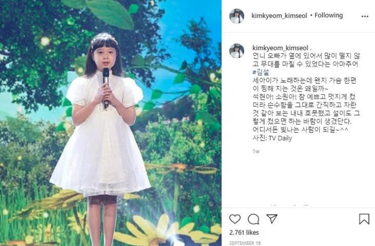Open kimkyeom_kimseol username in the caption
Image resolution: width=375 pixels, height=246 pixels.
coord(280,48)
